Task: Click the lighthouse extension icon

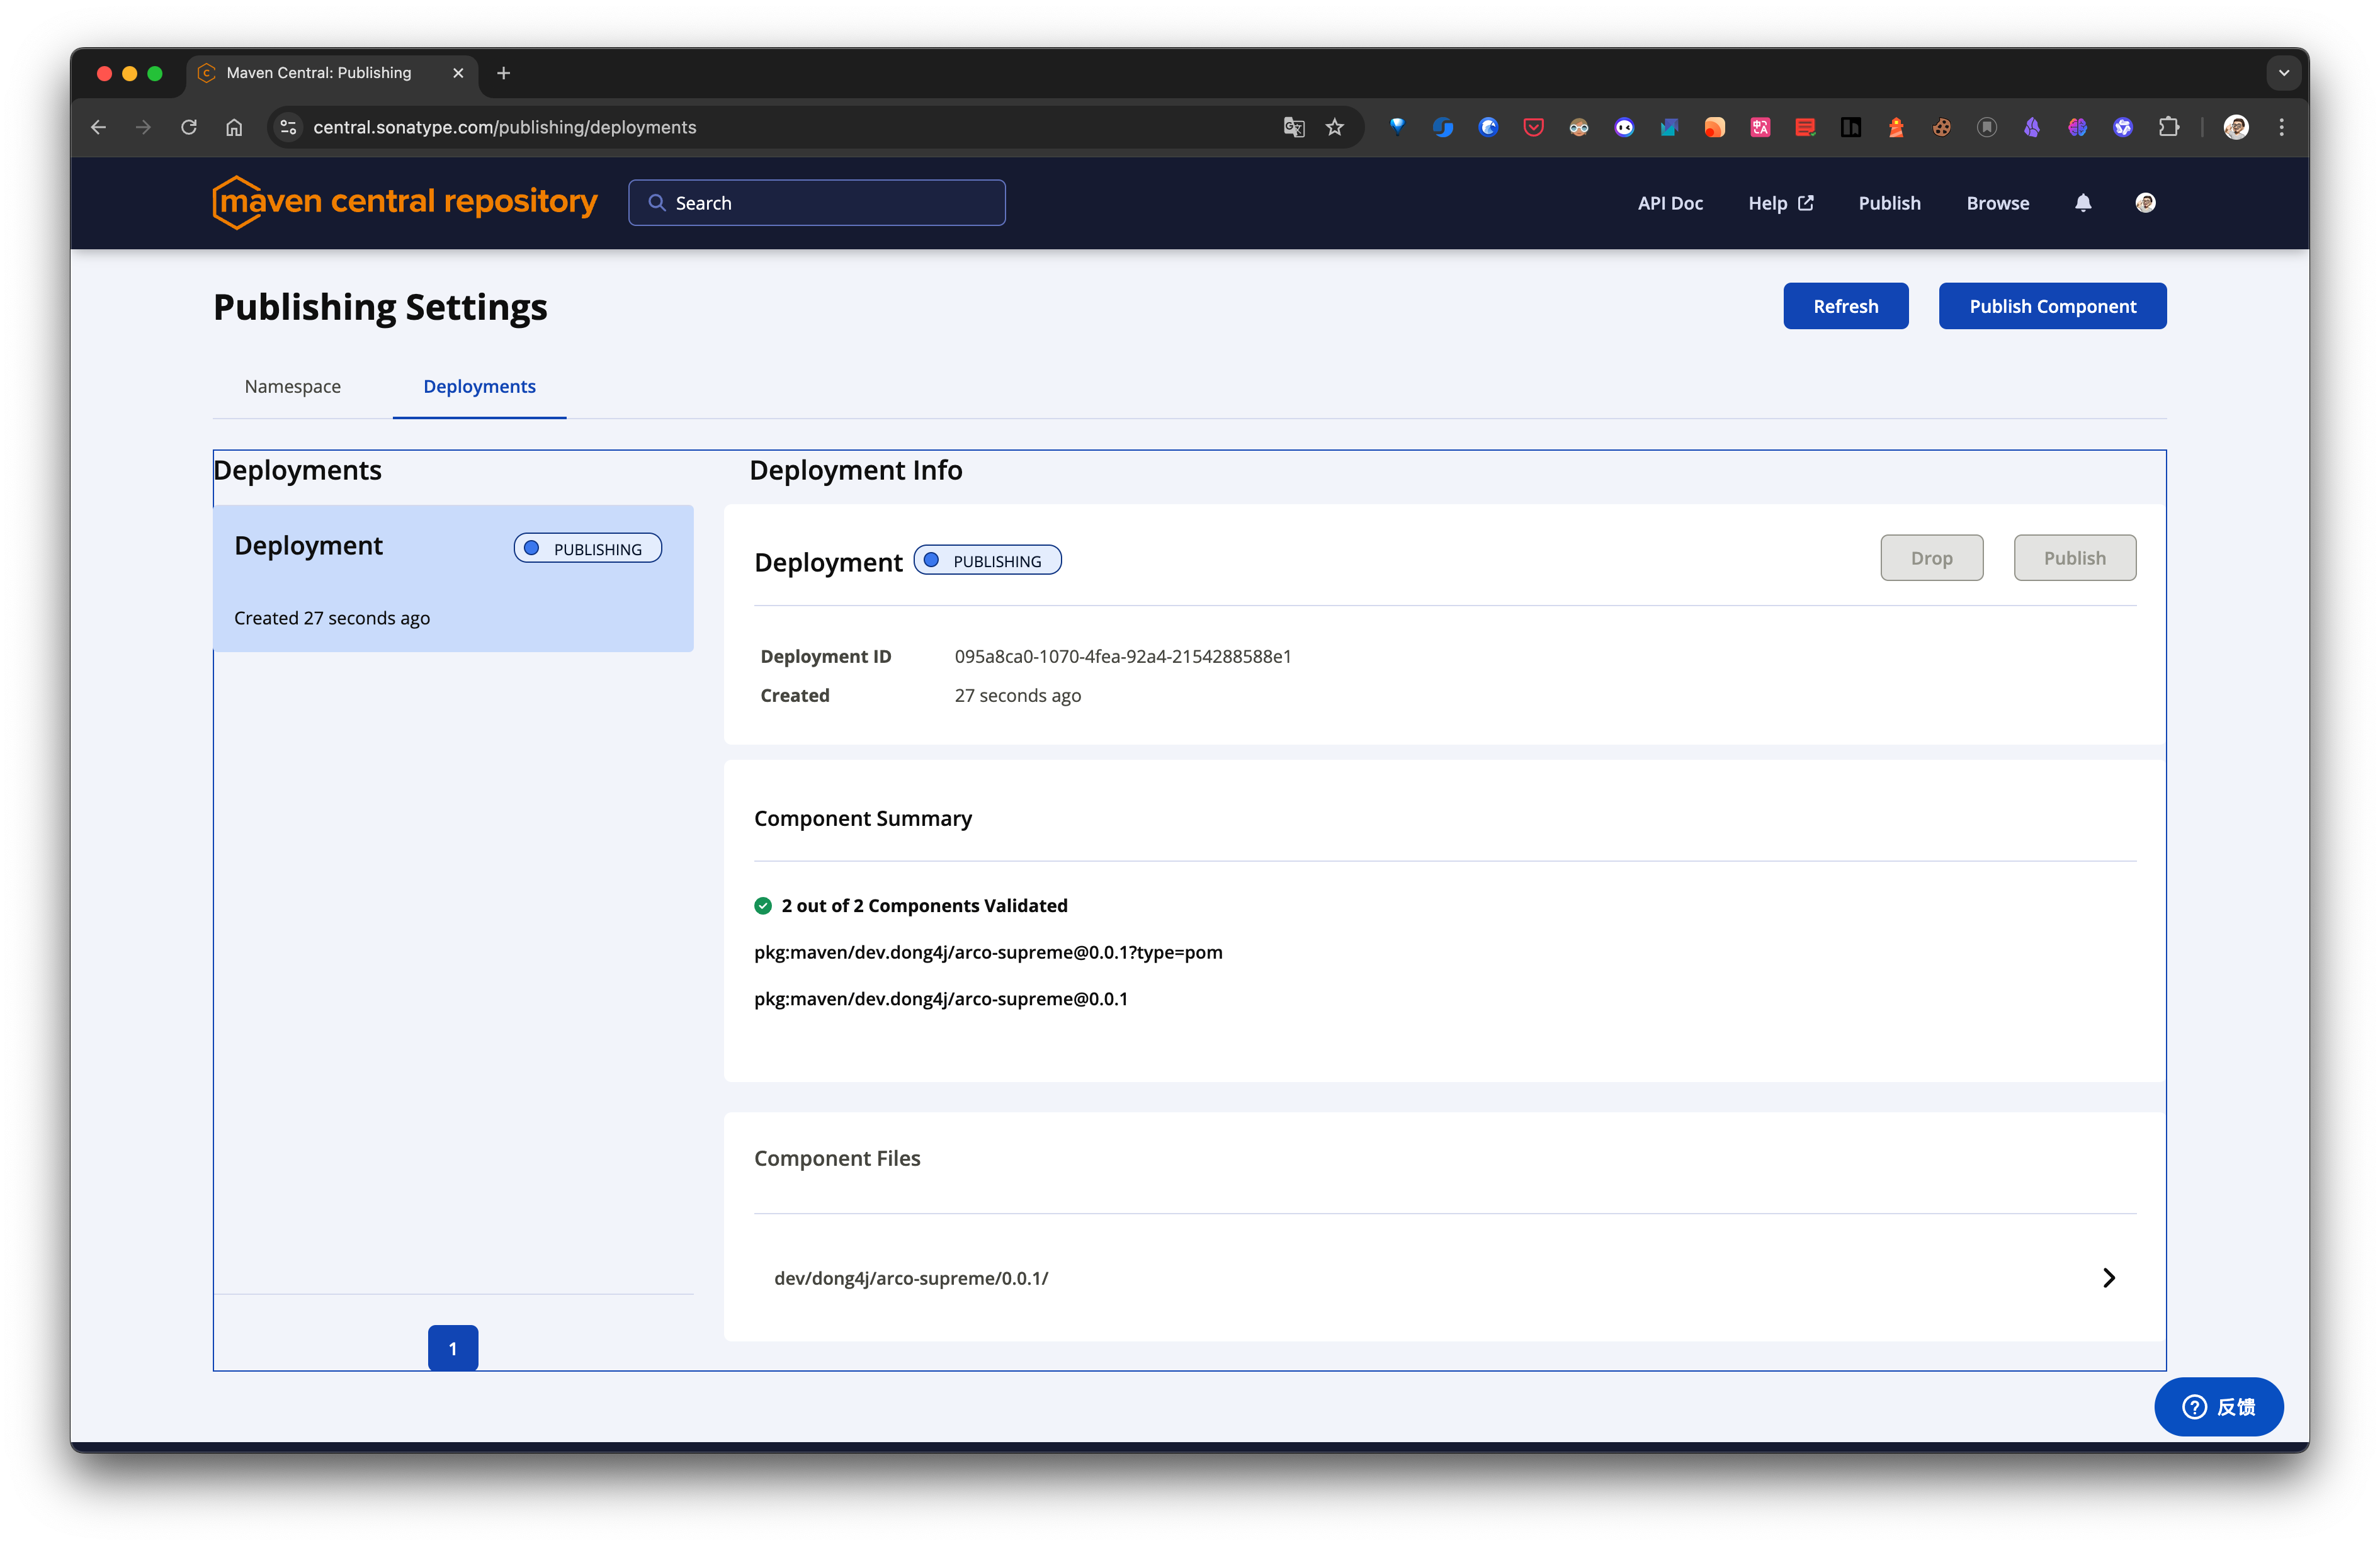Action: (x=1896, y=127)
